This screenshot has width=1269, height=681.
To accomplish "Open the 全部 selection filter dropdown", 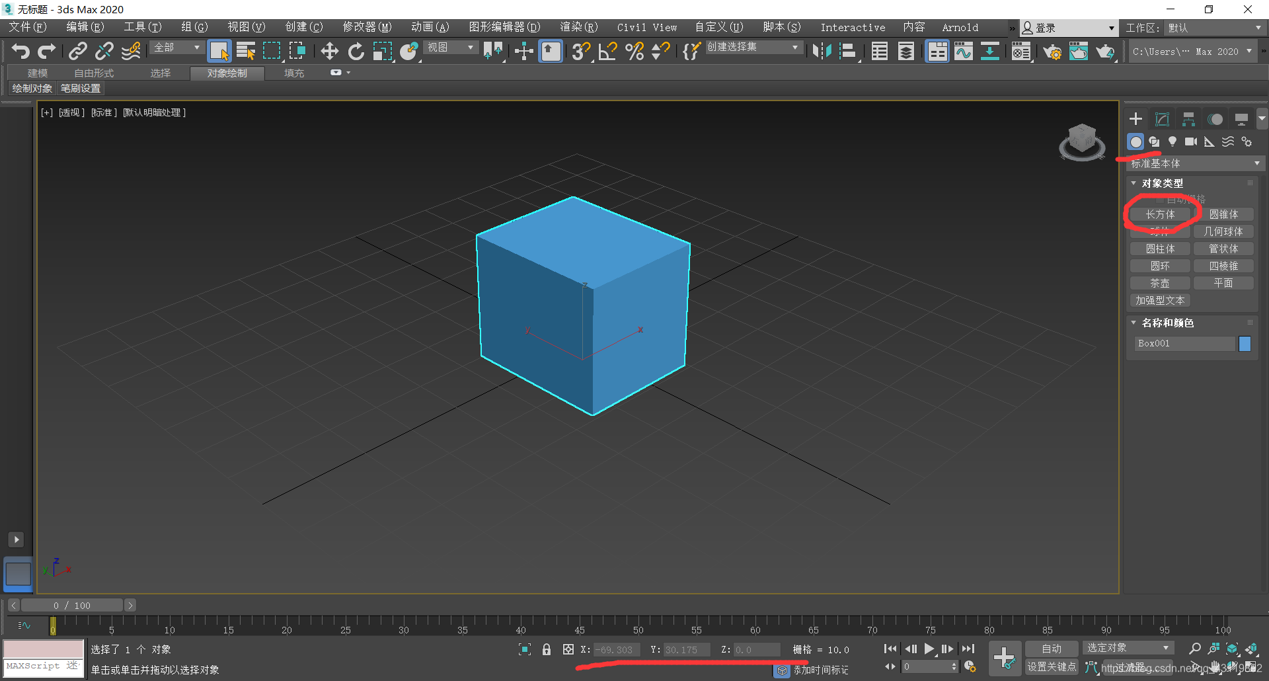I will pyautogui.click(x=176, y=48).
